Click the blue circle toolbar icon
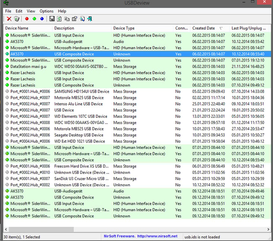The height and width of the screenshot is (241, 273). 42,19
